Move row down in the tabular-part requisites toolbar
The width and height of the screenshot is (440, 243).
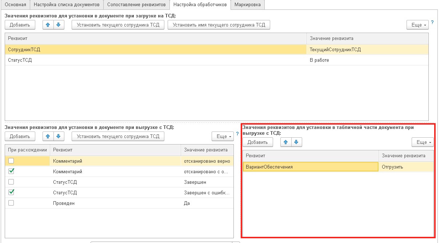296,142
